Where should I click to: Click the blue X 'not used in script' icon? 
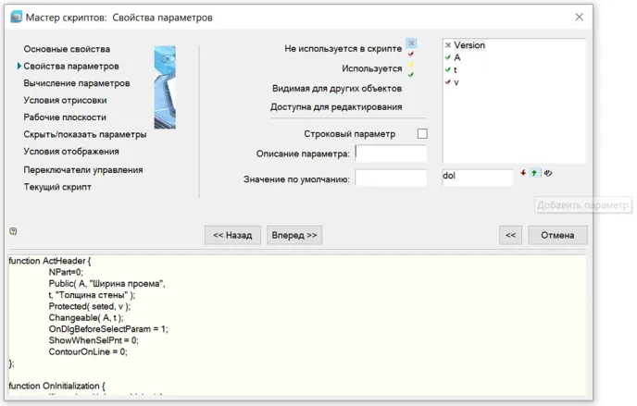click(x=411, y=43)
